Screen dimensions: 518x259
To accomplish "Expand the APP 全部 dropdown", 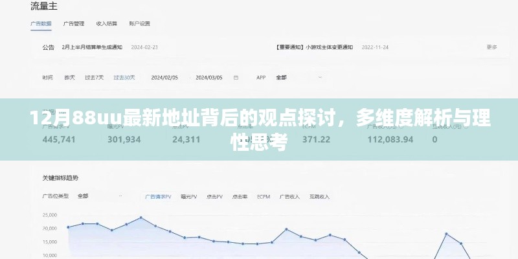I will [x=299, y=78].
